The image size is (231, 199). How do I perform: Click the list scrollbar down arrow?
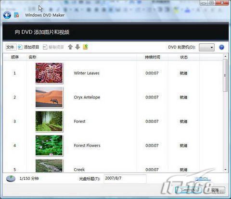click(225, 170)
